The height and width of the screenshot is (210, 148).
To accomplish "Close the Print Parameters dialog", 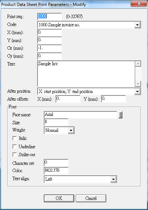I will click(x=139, y=3).
